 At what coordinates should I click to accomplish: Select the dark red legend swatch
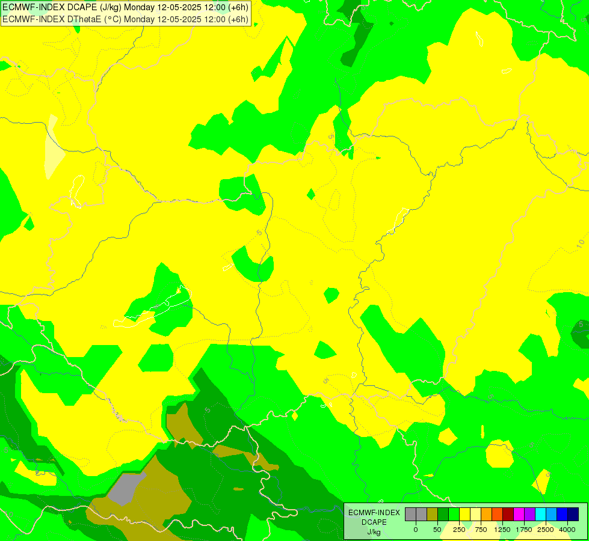tap(508, 515)
